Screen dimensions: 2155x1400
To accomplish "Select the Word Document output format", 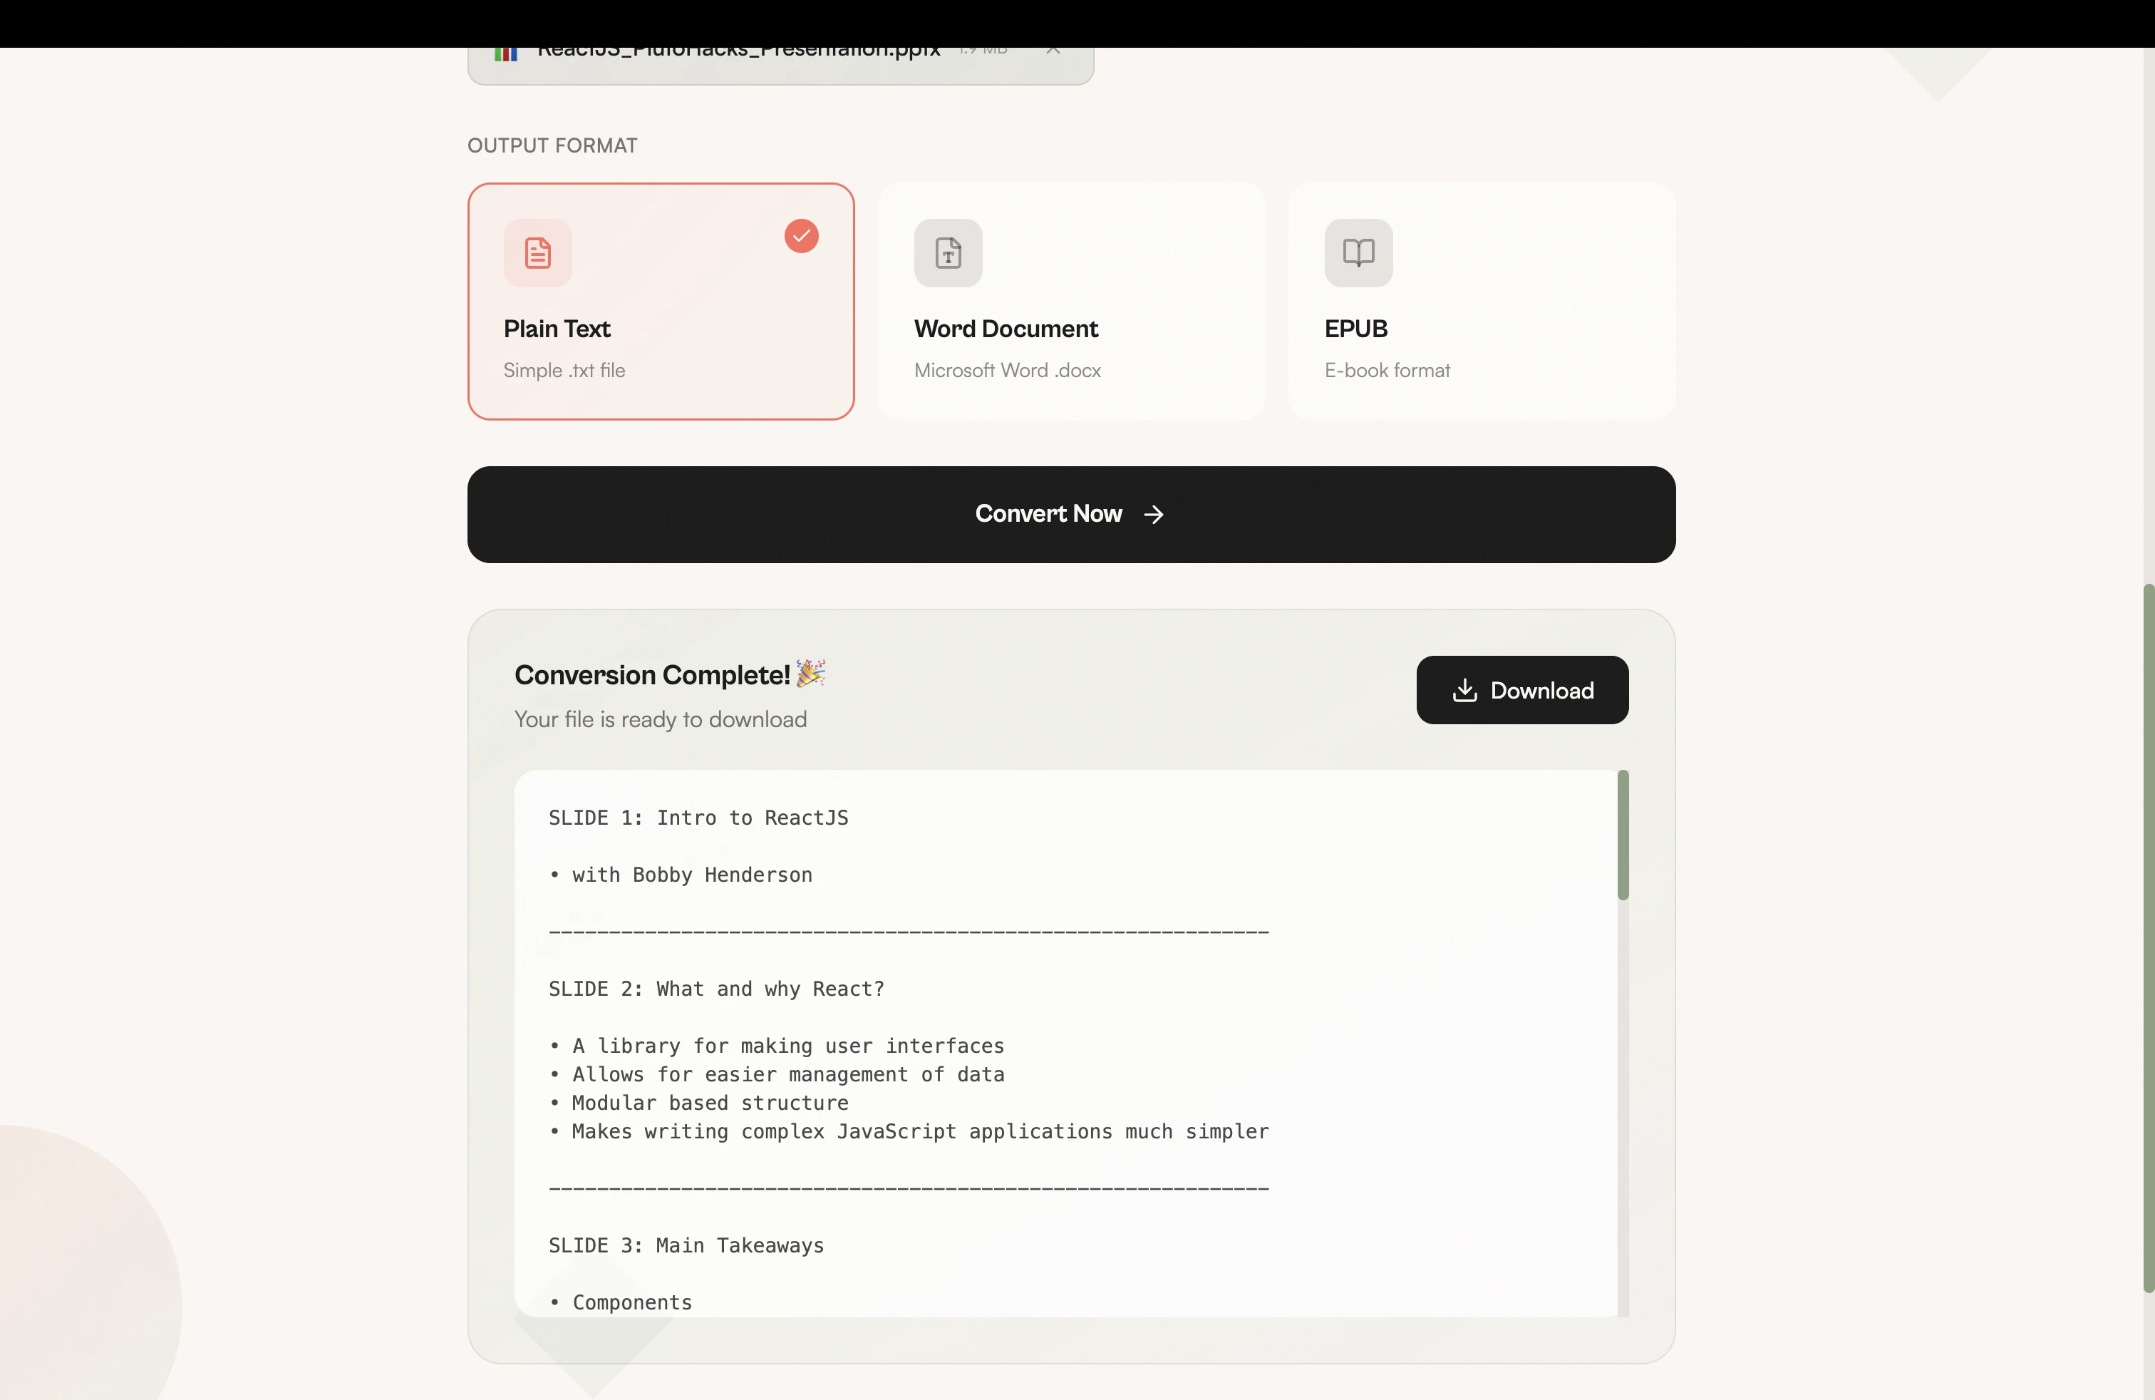I will tap(1071, 301).
